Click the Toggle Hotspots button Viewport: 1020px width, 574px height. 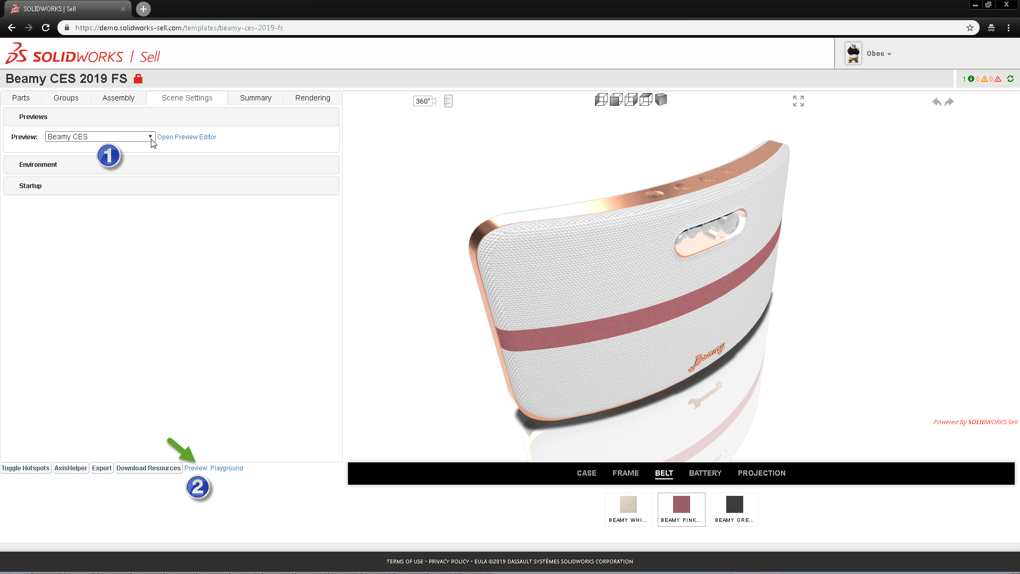point(25,468)
